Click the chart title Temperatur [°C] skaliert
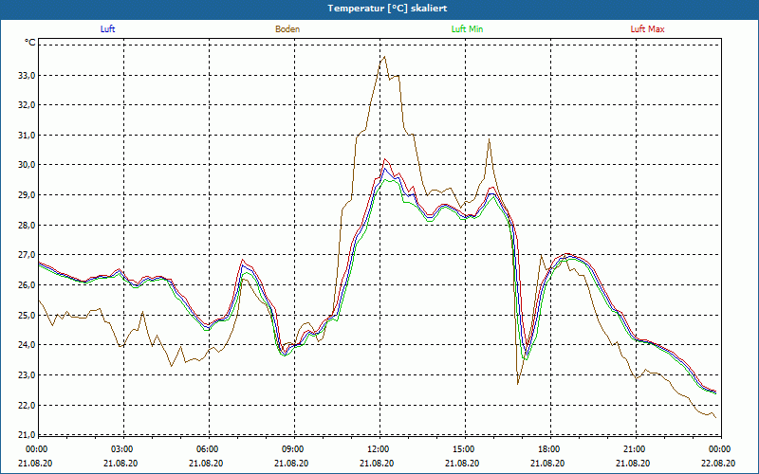This screenshot has width=759, height=474. click(x=387, y=9)
